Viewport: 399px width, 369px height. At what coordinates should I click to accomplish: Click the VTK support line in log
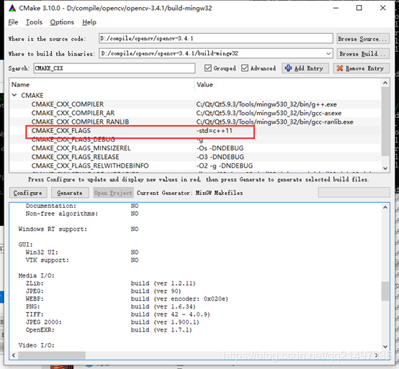pos(82,260)
